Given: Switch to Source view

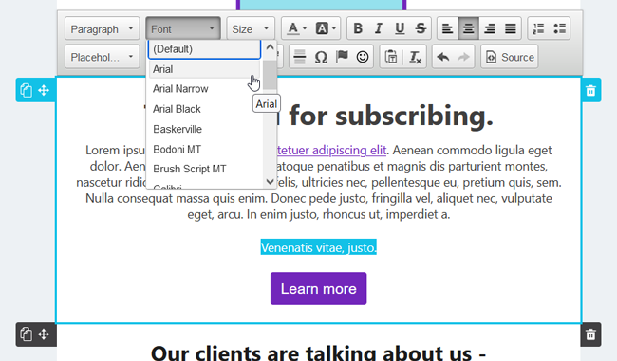Looking at the screenshot, I should click(x=509, y=58).
